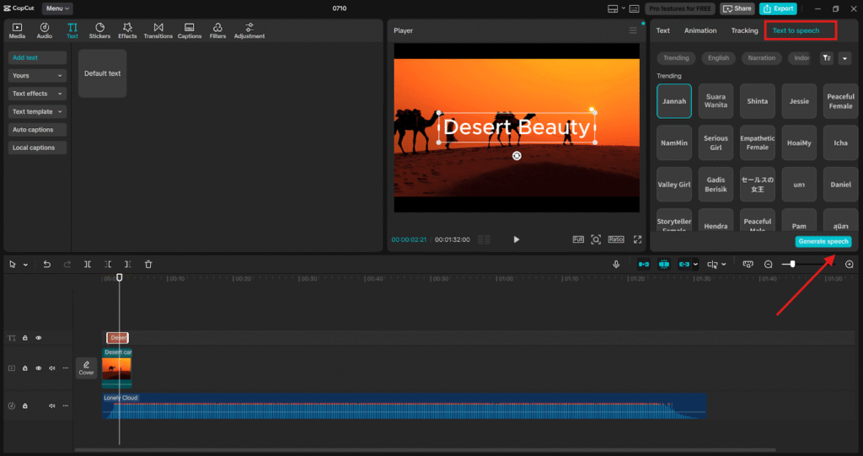Expand the Text effects section
The height and width of the screenshot is (456, 863).
click(x=37, y=94)
